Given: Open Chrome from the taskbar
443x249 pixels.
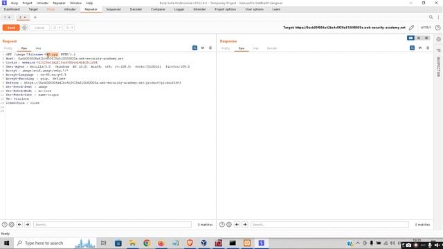Looking at the screenshot, I should pyautogui.click(x=147, y=243).
